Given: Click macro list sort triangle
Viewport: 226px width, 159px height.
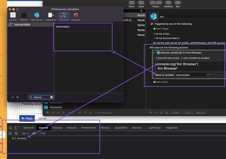Looking at the screenshot, I should click(141, 11).
